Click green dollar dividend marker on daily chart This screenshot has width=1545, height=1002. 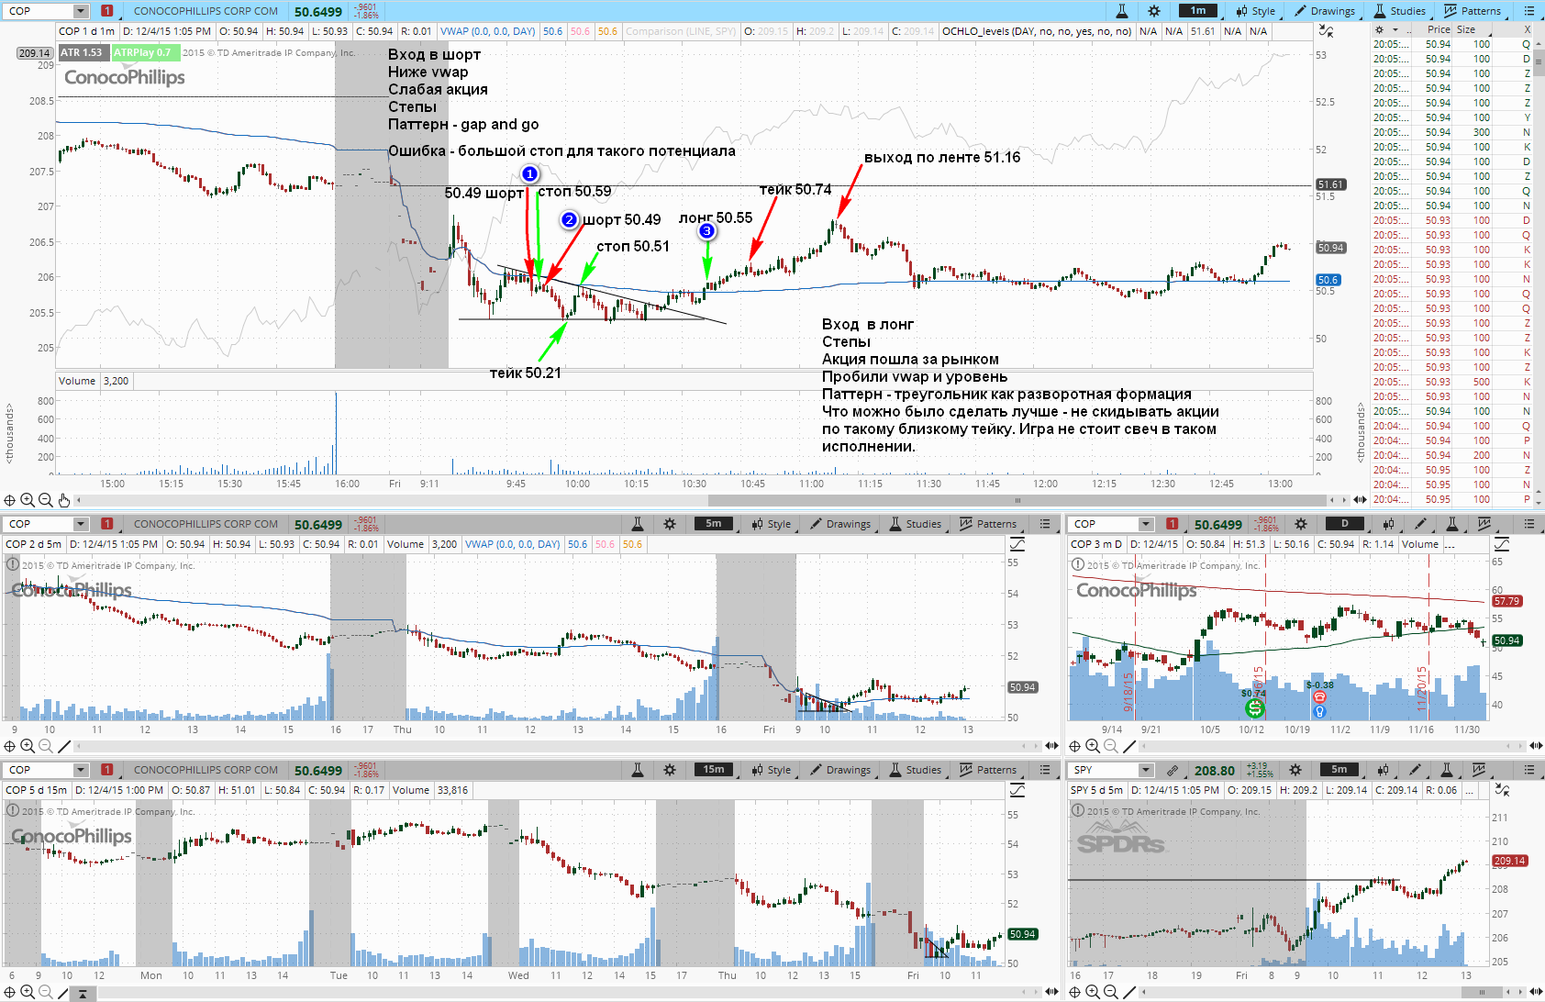click(1254, 707)
